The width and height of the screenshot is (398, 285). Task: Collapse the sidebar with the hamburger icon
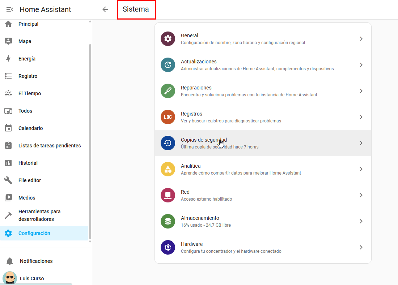pyautogui.click(x=10, y=9)
